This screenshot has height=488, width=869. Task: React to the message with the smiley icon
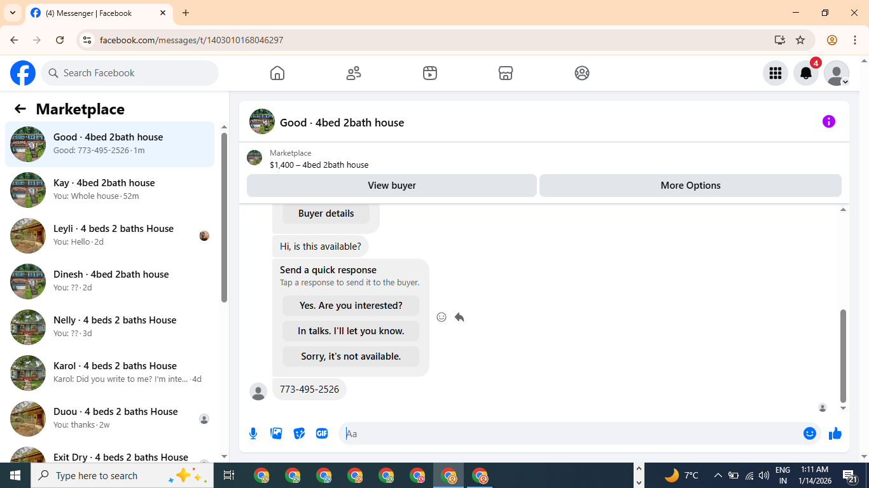pos(441,317)
